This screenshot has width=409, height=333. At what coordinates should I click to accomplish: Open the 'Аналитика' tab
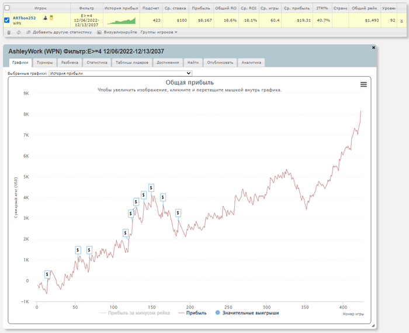click(251, 63)
